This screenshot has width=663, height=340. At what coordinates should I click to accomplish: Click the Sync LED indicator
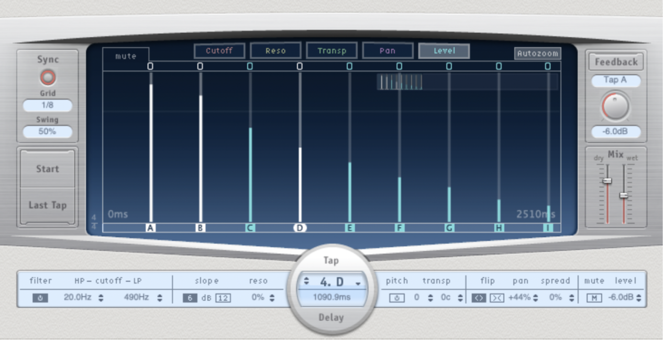pos(47,76)
